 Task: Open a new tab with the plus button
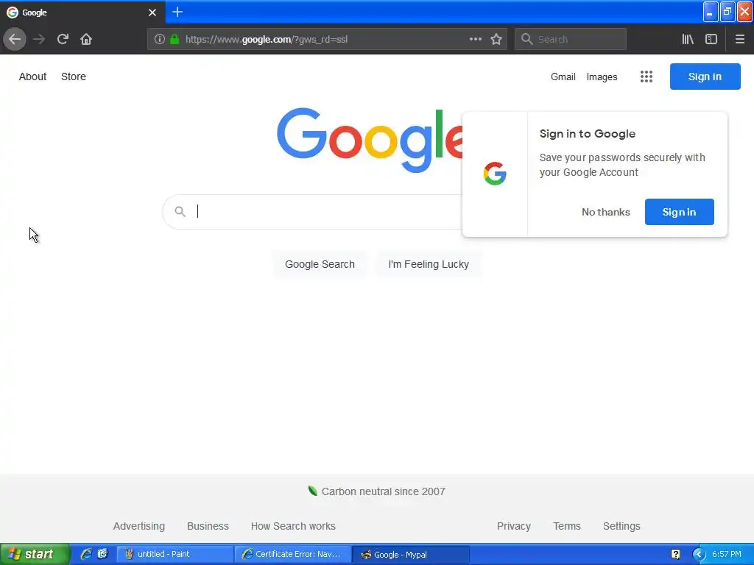click(x=177, y=12)
